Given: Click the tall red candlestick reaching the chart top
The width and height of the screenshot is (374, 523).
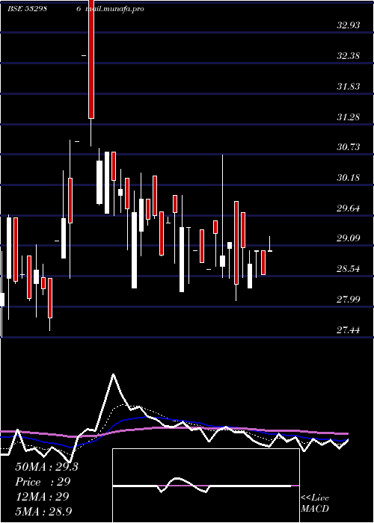Looking at the screenshot, I should [x=91, y=59].
